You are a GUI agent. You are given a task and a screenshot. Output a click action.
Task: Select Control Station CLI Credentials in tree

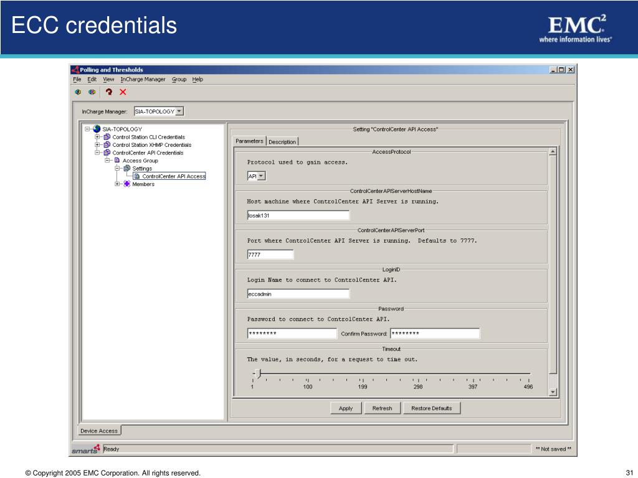[148, 137]
